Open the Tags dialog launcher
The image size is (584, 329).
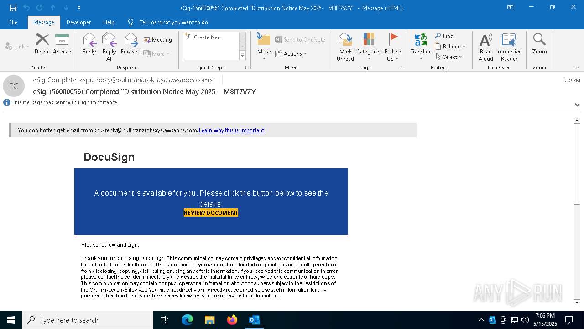(402, 68)
